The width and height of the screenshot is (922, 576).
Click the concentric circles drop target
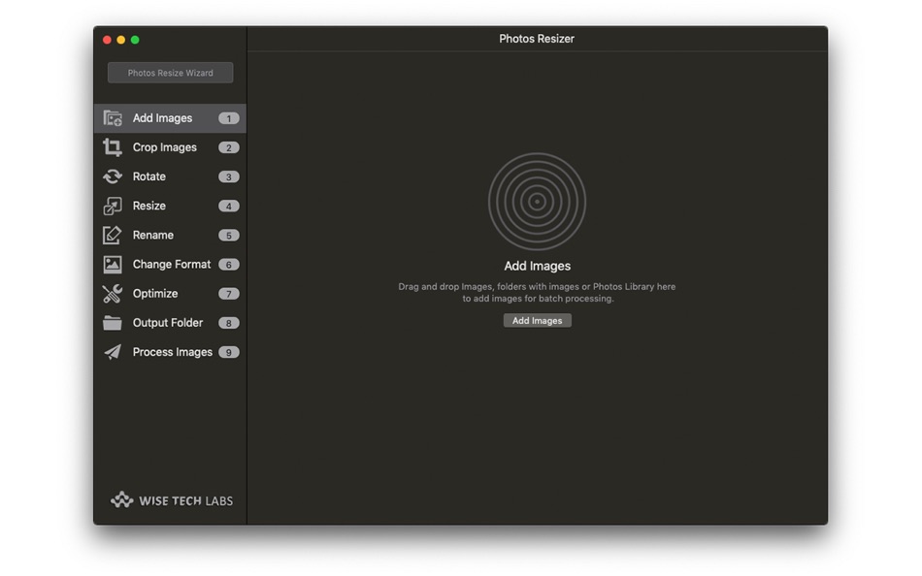[537, 201]
